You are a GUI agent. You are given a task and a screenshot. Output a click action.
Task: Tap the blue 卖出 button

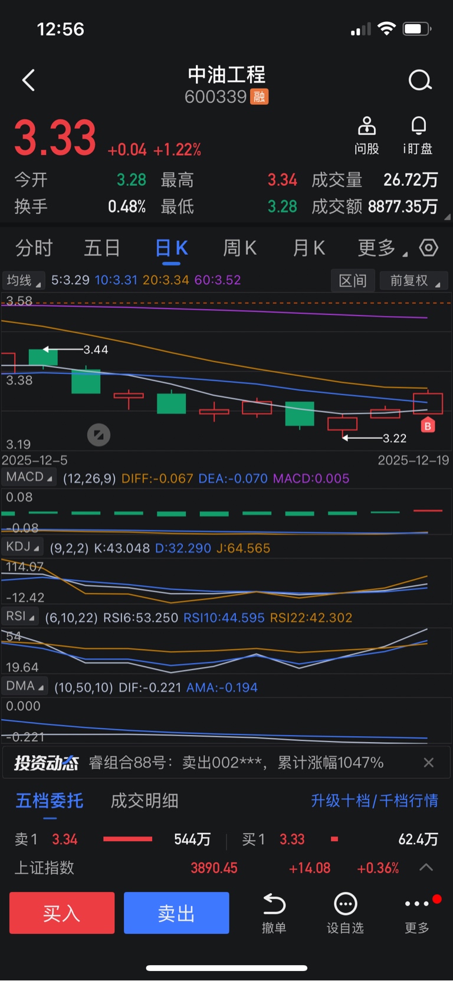click(x=176, y=913)
